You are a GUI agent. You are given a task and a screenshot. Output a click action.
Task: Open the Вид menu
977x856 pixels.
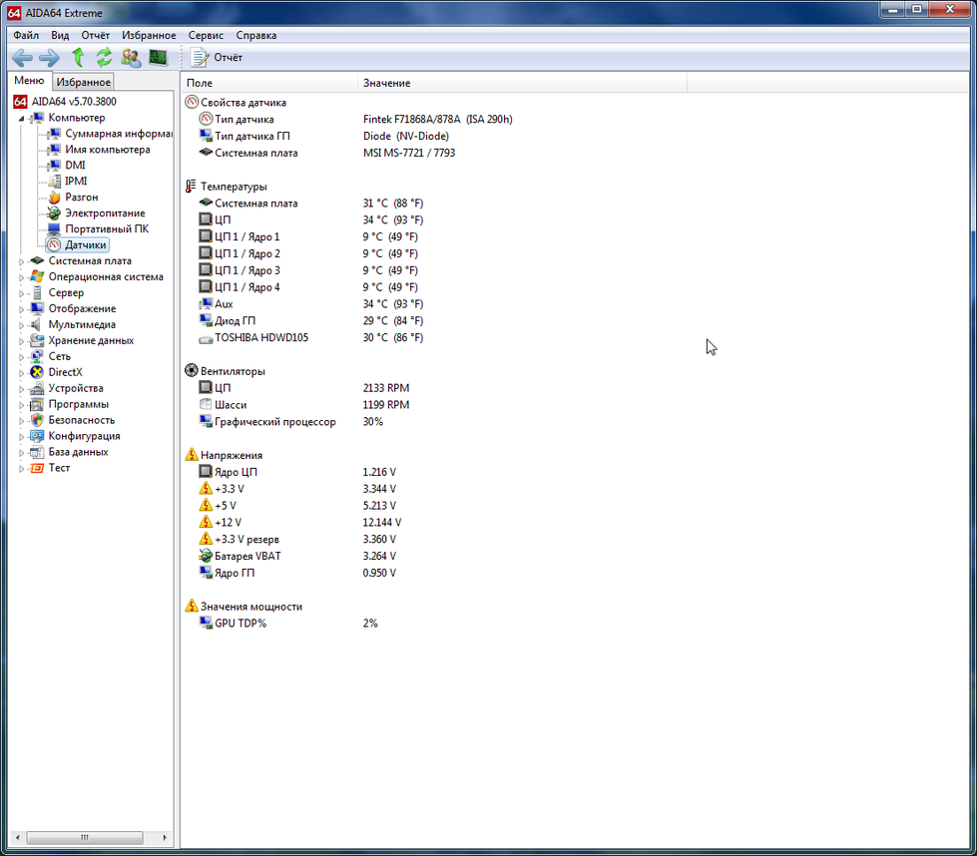tap(60, 36)
